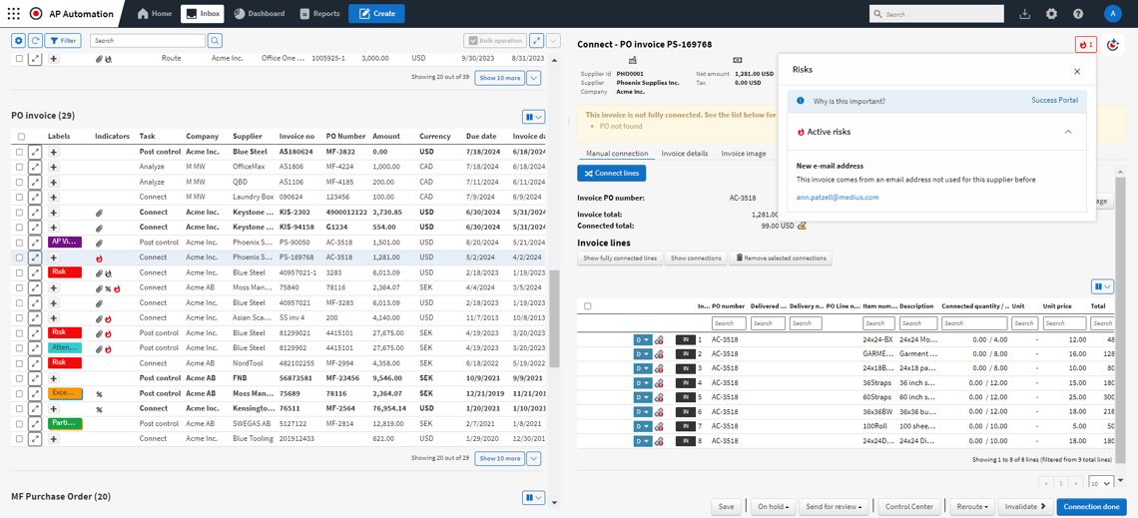Click the Connect lines button
The height and width of the screenshot is (518, 1138).
pos(611,174)
